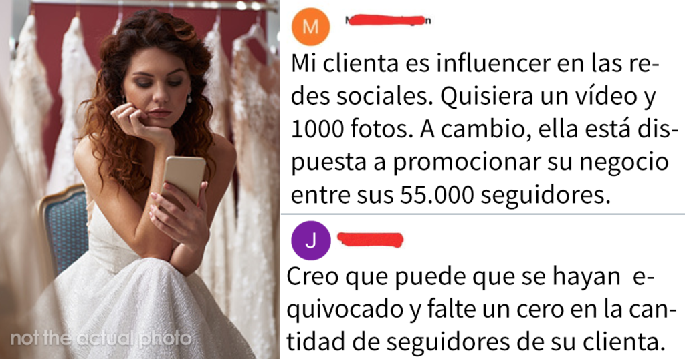
Task: Open the redacted username beside M avatar
Action: coord(388,19)
